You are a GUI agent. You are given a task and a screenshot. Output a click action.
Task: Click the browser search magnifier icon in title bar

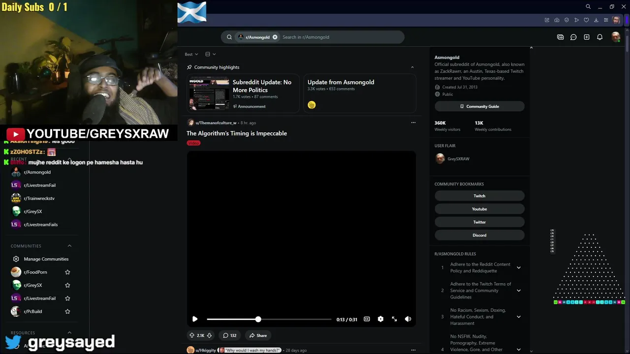588,7
